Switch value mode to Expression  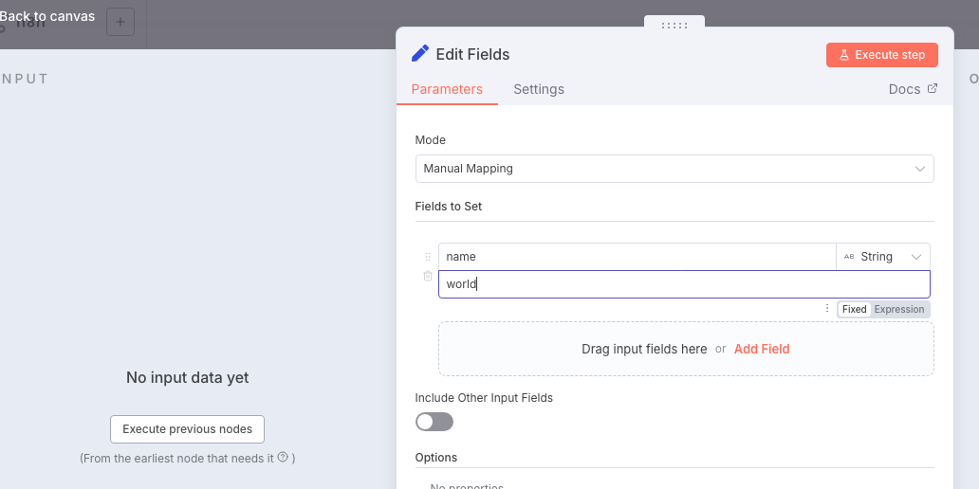[899, 309]
